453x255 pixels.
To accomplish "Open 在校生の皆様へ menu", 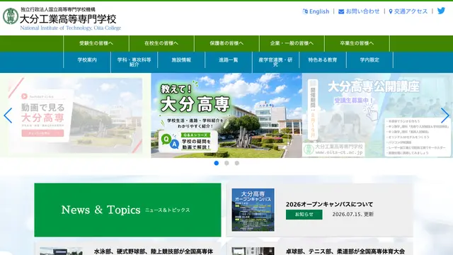I will coord(161,43).
